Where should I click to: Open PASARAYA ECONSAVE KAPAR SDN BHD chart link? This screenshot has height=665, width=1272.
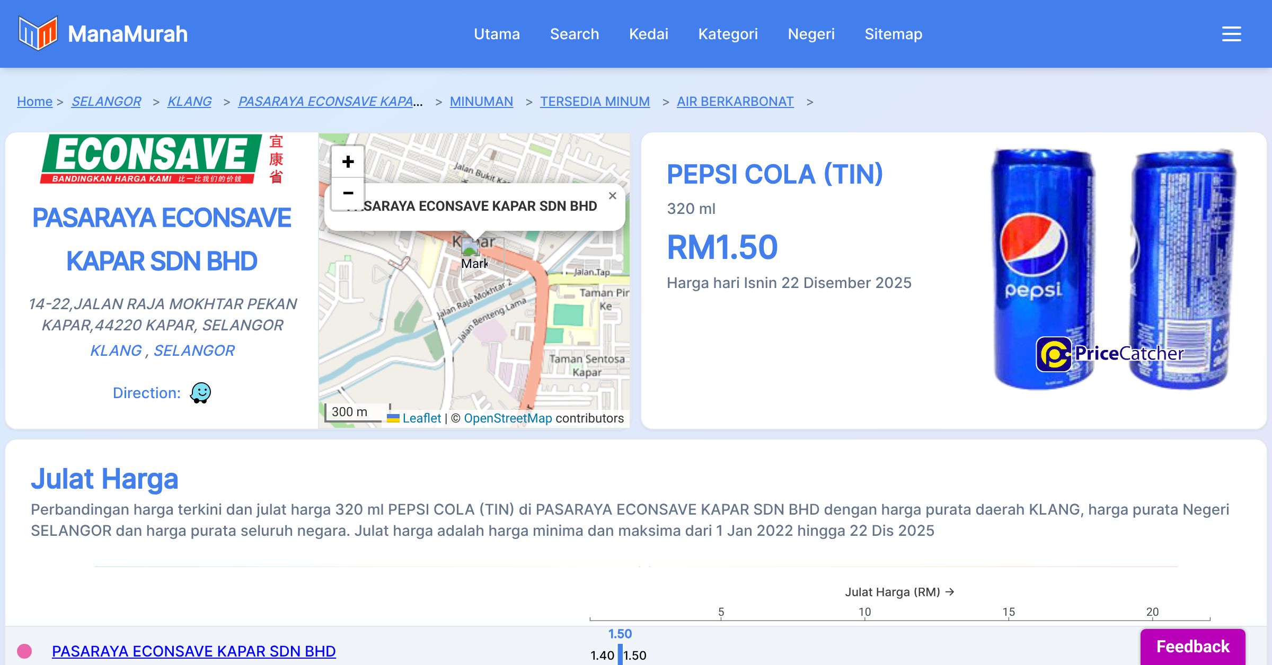pyautogui.click(x=193, y=651)
